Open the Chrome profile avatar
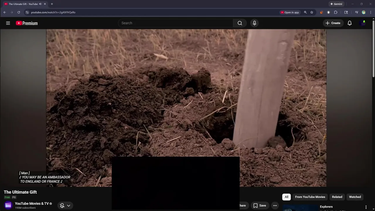This screenshot has width=375, height=211. [x=364, y=12]
